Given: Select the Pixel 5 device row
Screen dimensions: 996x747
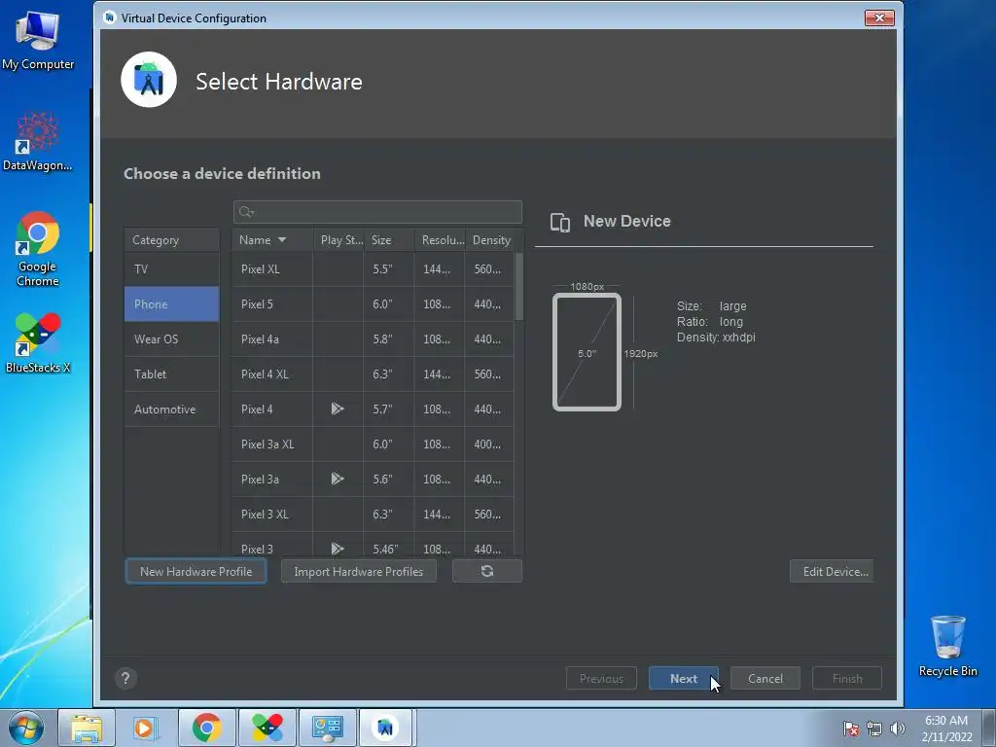Looking at the screenshot, I should (x=373, y=303).
